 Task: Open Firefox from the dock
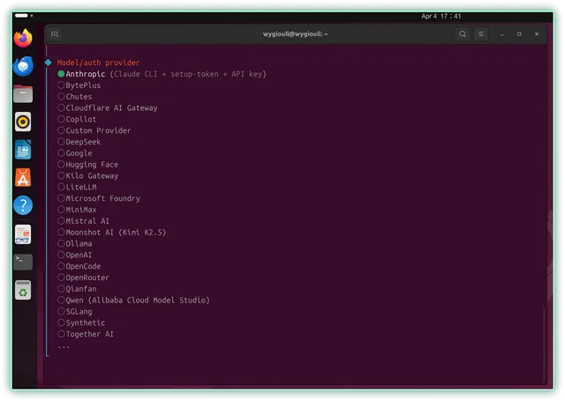coord(23,38)
